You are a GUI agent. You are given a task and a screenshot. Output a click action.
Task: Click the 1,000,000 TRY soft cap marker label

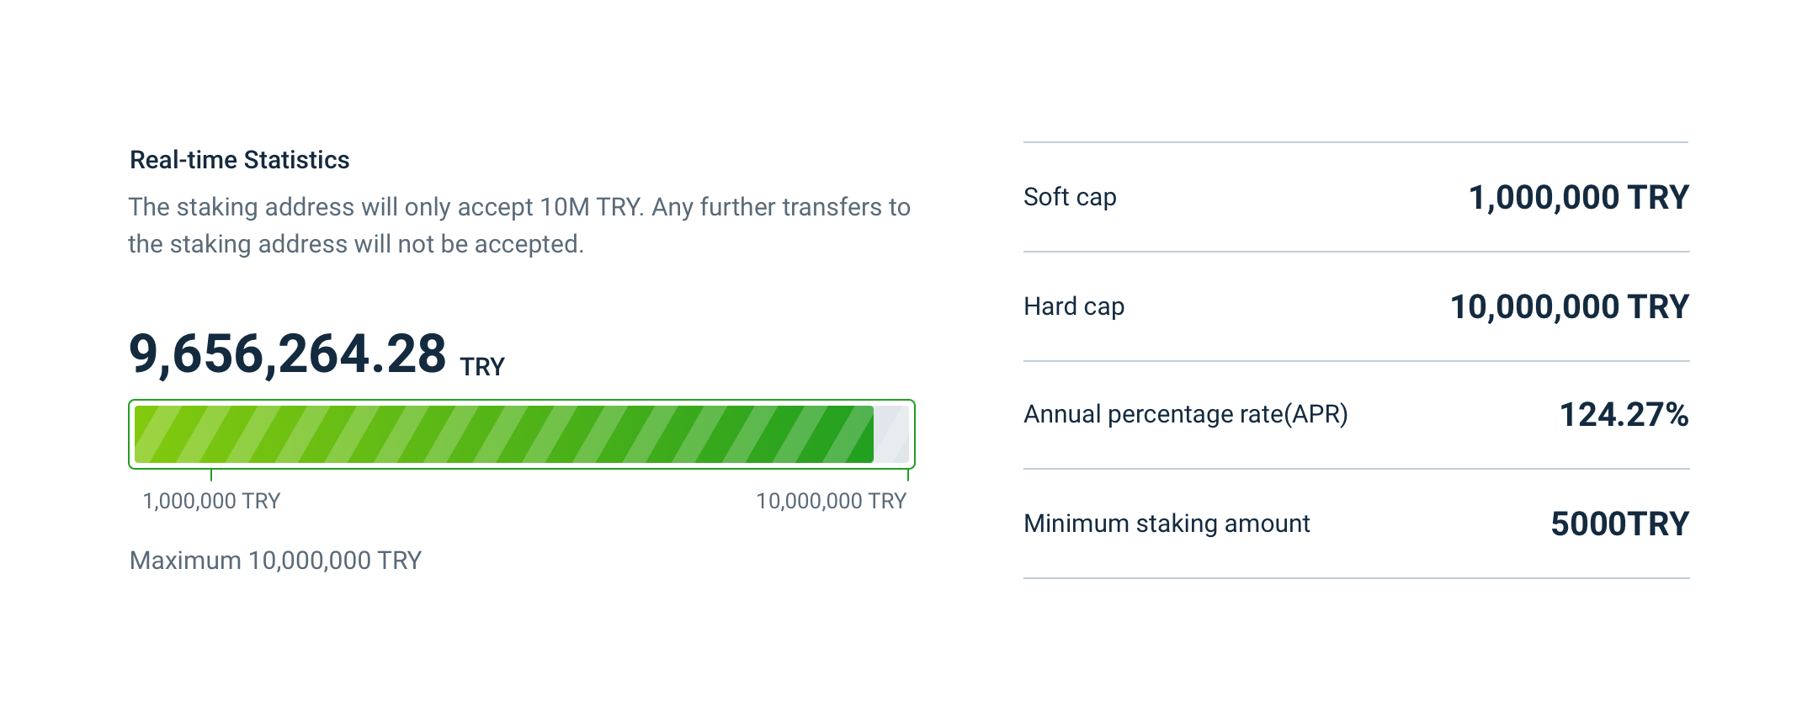coord(211,501)
